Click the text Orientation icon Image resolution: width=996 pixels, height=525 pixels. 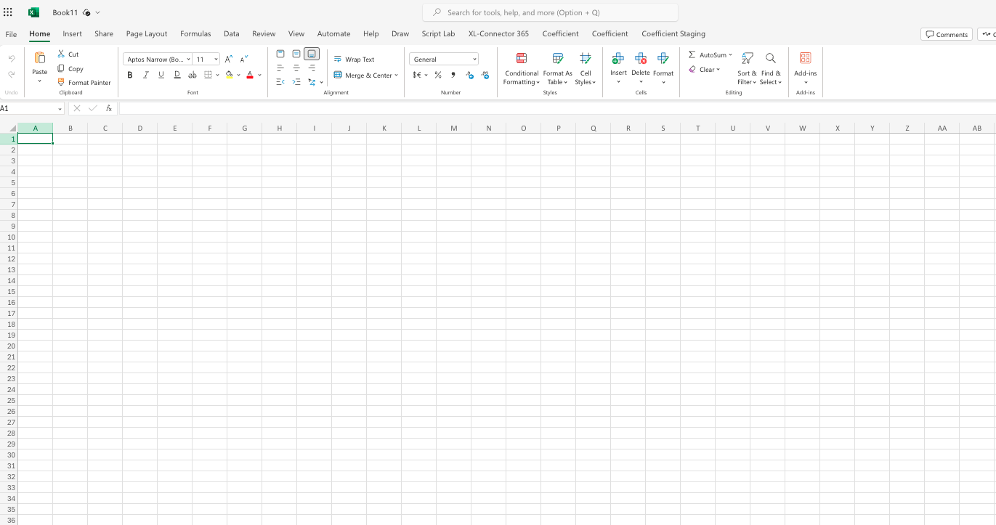point(312,82)
